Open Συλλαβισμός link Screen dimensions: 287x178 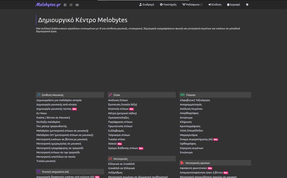tap(116, 131)
